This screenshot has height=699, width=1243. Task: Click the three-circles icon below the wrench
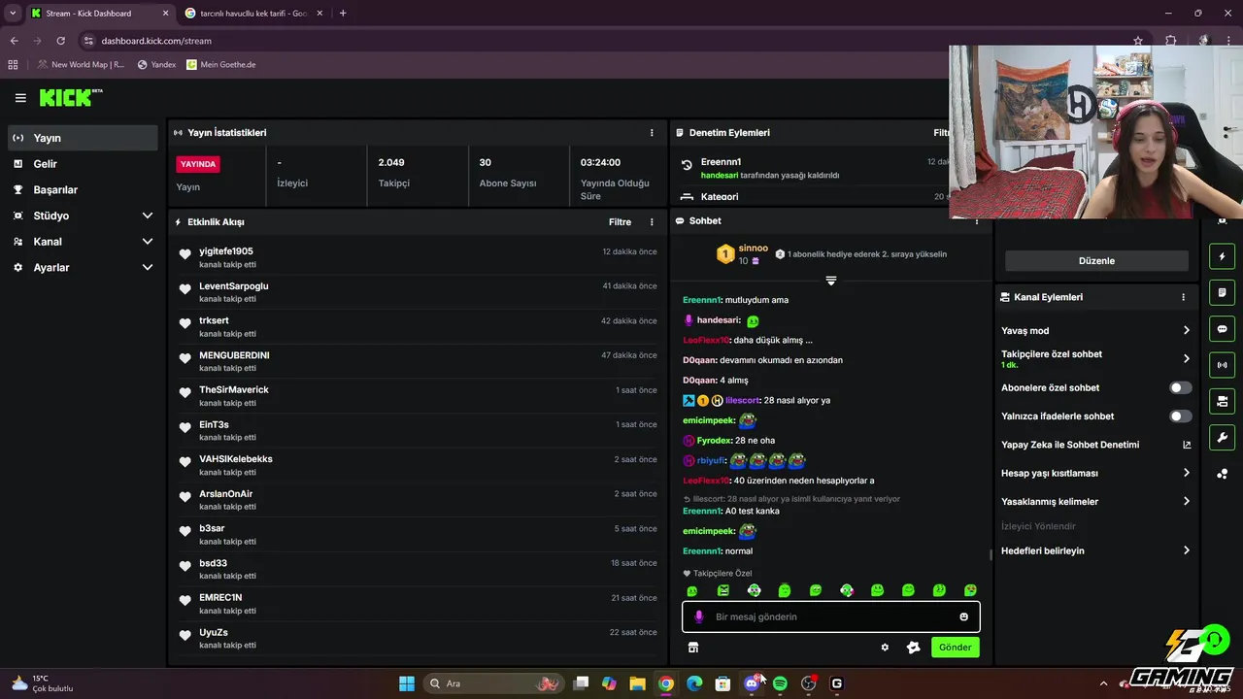tap(1222, 474)
